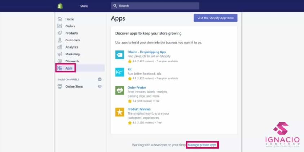
Task: Click 'Find products to sell on Shopify' text
Action: point(149,56)
